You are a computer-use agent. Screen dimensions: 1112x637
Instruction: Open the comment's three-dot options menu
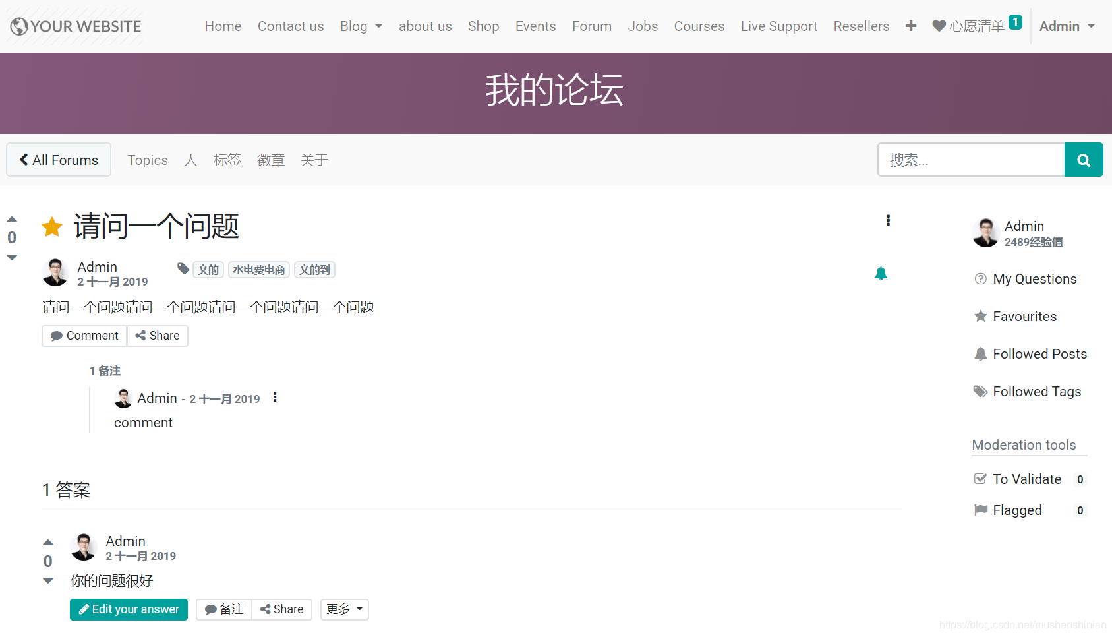click(x=275, y=398)
